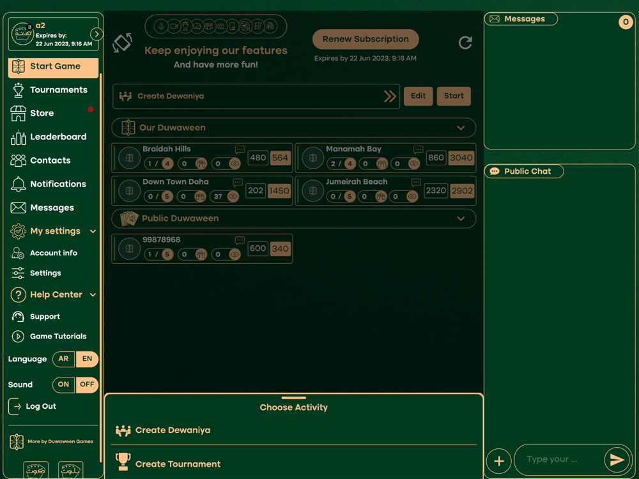
Task: Toggle spectator eye on Manamah Bay
Action: tap(413, 163)
